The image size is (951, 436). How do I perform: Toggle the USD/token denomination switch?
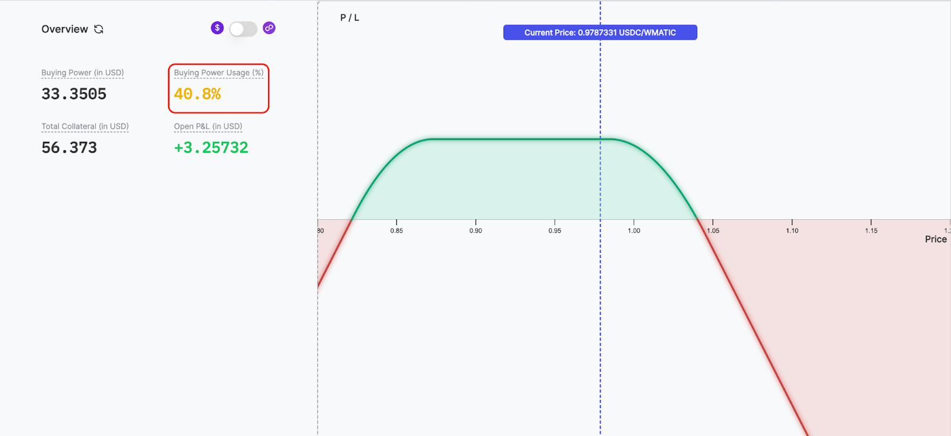243,29
